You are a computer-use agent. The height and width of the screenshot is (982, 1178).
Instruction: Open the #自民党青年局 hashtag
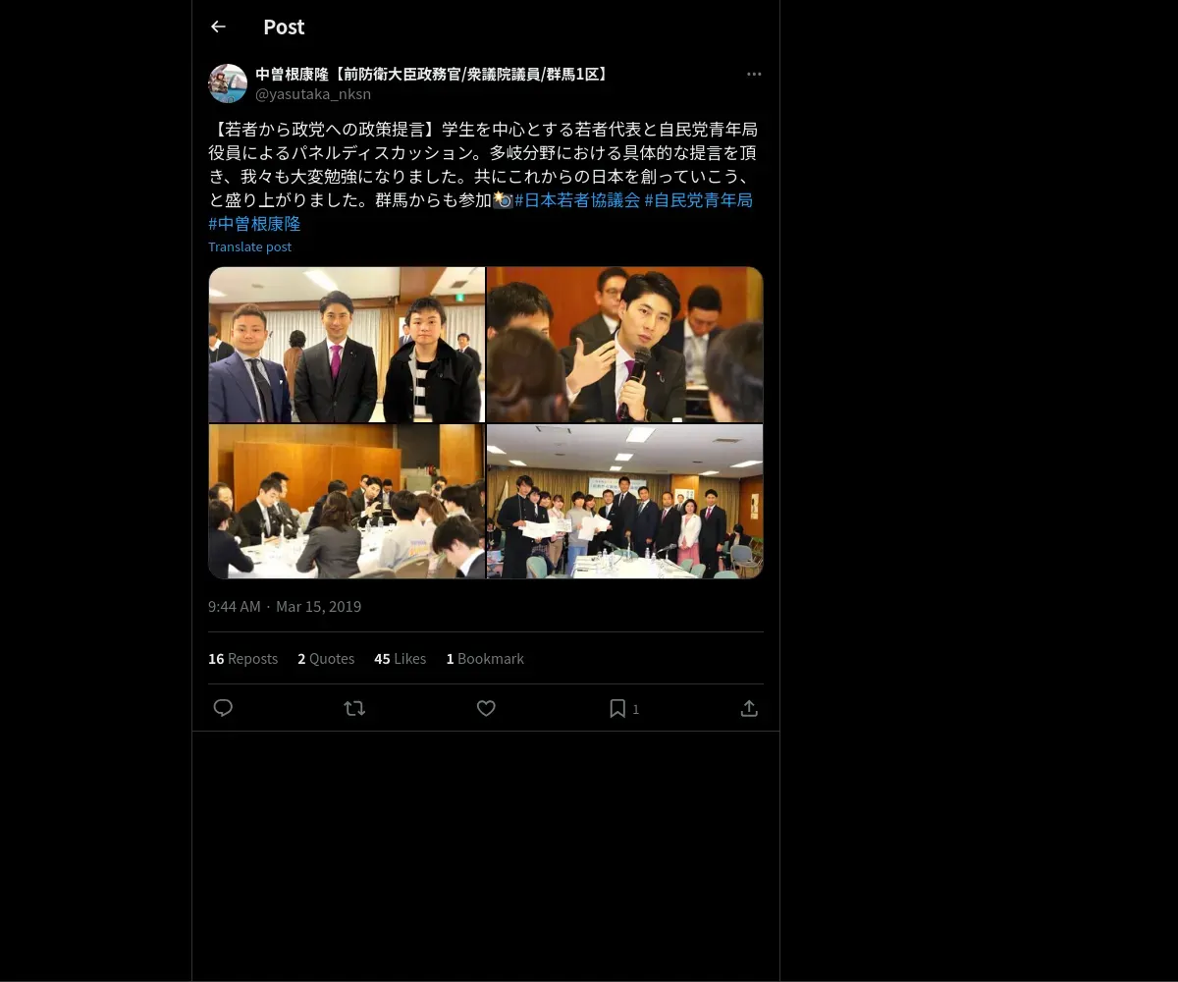coord(698,200)
